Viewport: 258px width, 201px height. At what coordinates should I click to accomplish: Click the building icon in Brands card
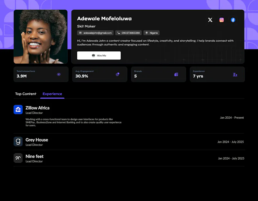coord(176,74)
